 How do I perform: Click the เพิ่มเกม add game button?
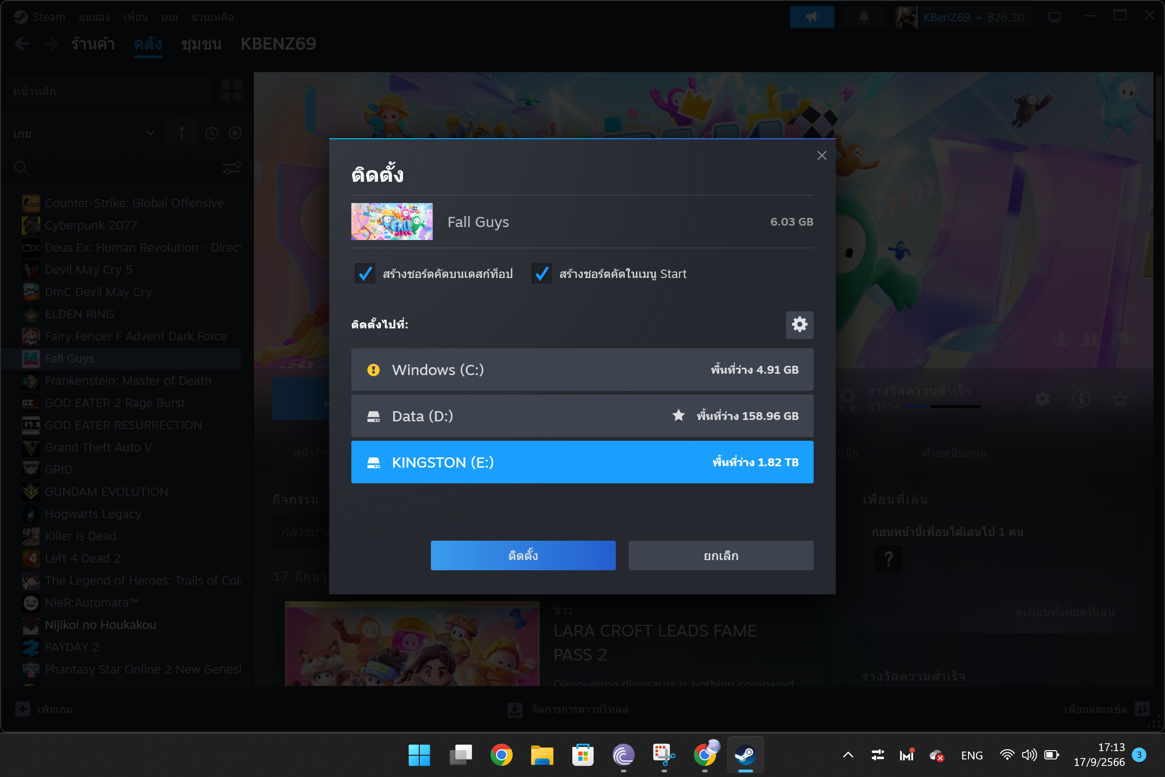[43, 709]
